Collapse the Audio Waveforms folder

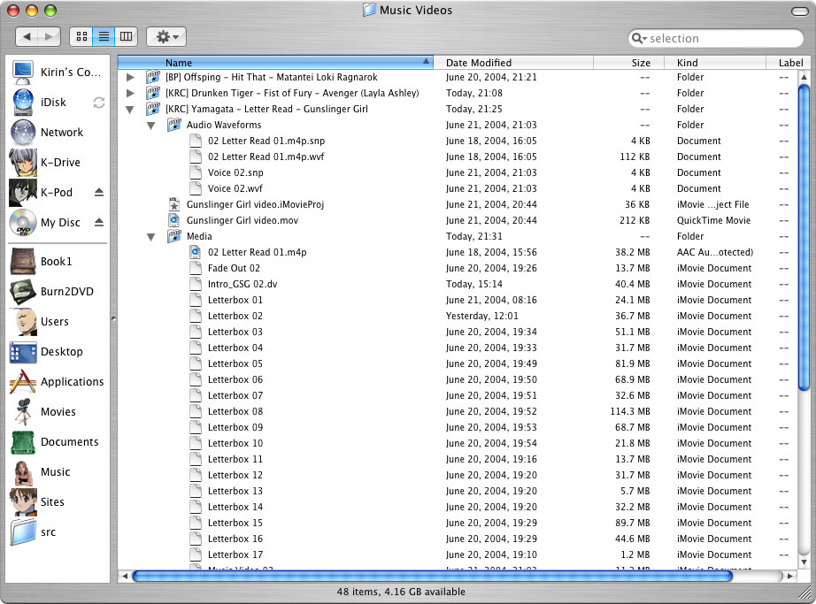(x=151, y=126)
